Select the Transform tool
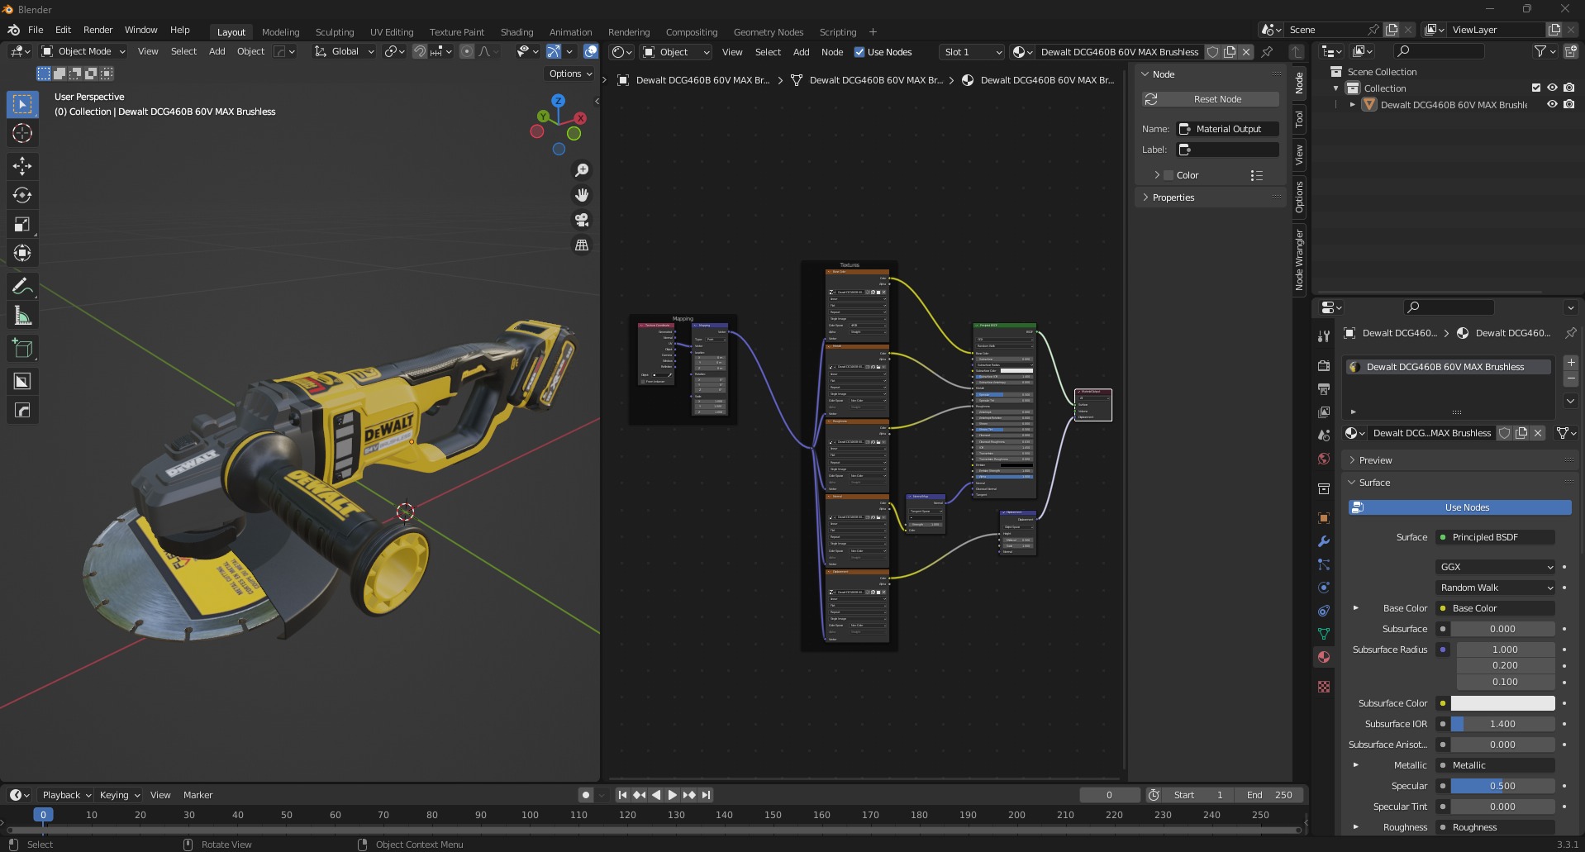This screenshot has width=1585, height=852. 22,253
